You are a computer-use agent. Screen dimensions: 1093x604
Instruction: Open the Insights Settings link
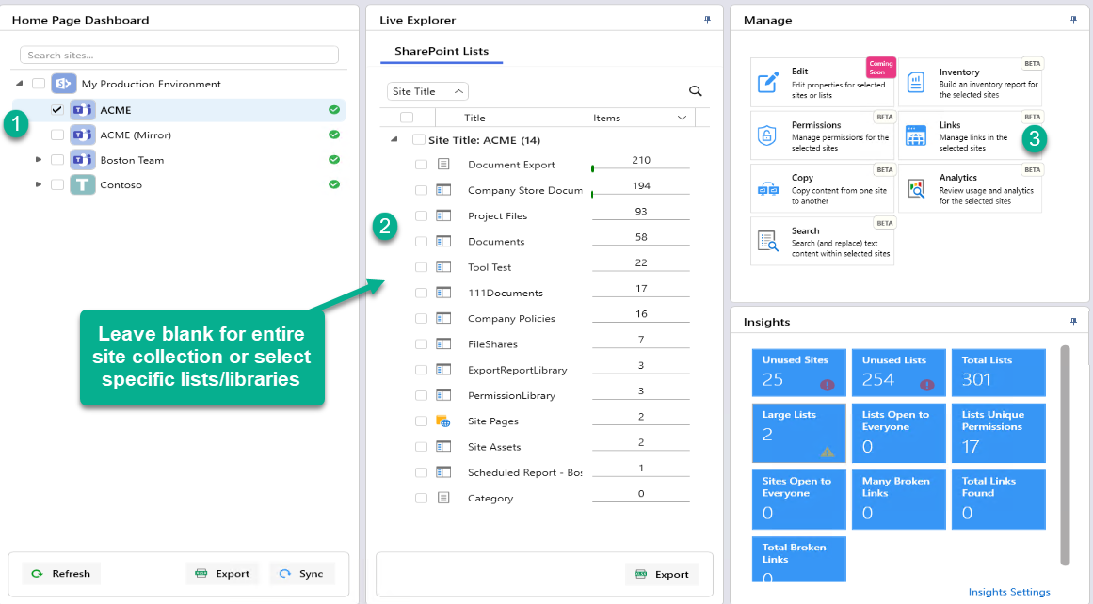click(x=1008, y=592)
